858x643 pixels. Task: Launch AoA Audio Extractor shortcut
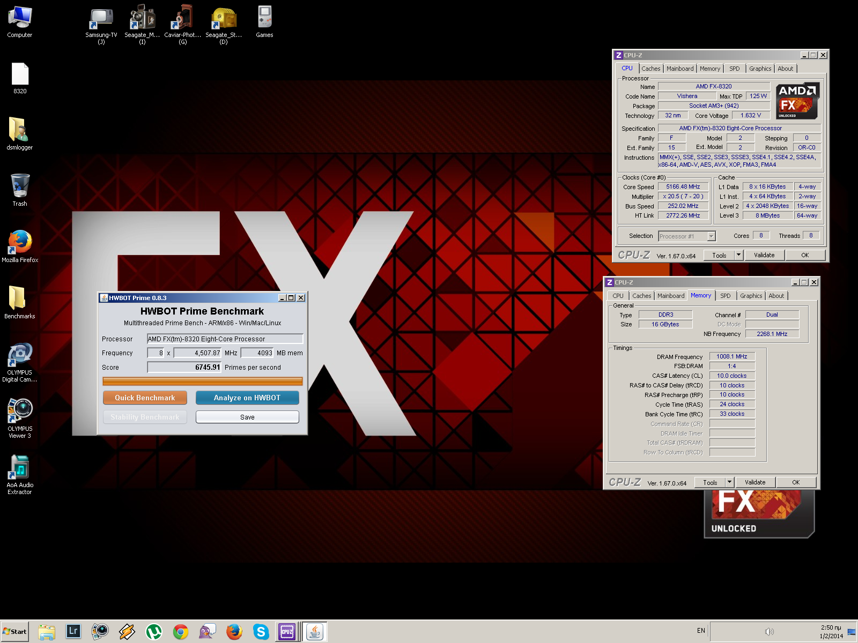click(x=20, y=475)
